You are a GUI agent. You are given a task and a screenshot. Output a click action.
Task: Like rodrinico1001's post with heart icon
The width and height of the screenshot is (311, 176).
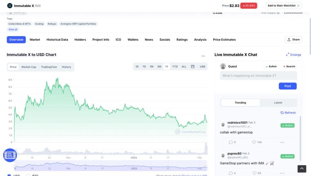[254, 142]
